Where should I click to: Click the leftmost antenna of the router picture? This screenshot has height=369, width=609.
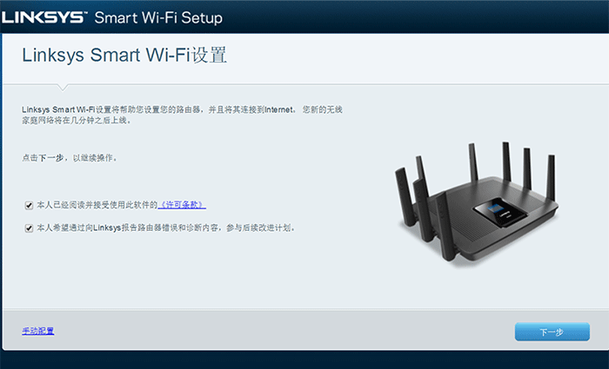pyautogui.click(x=405, y=197)
